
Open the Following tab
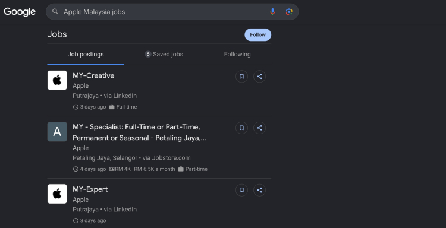pos(237,54)
